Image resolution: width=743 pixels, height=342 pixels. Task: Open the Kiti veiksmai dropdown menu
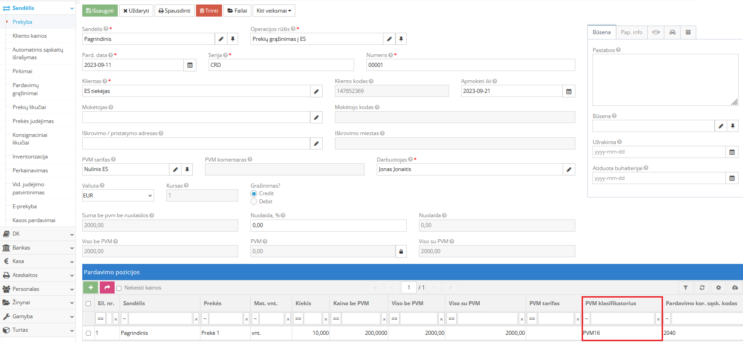coord(274,11)
